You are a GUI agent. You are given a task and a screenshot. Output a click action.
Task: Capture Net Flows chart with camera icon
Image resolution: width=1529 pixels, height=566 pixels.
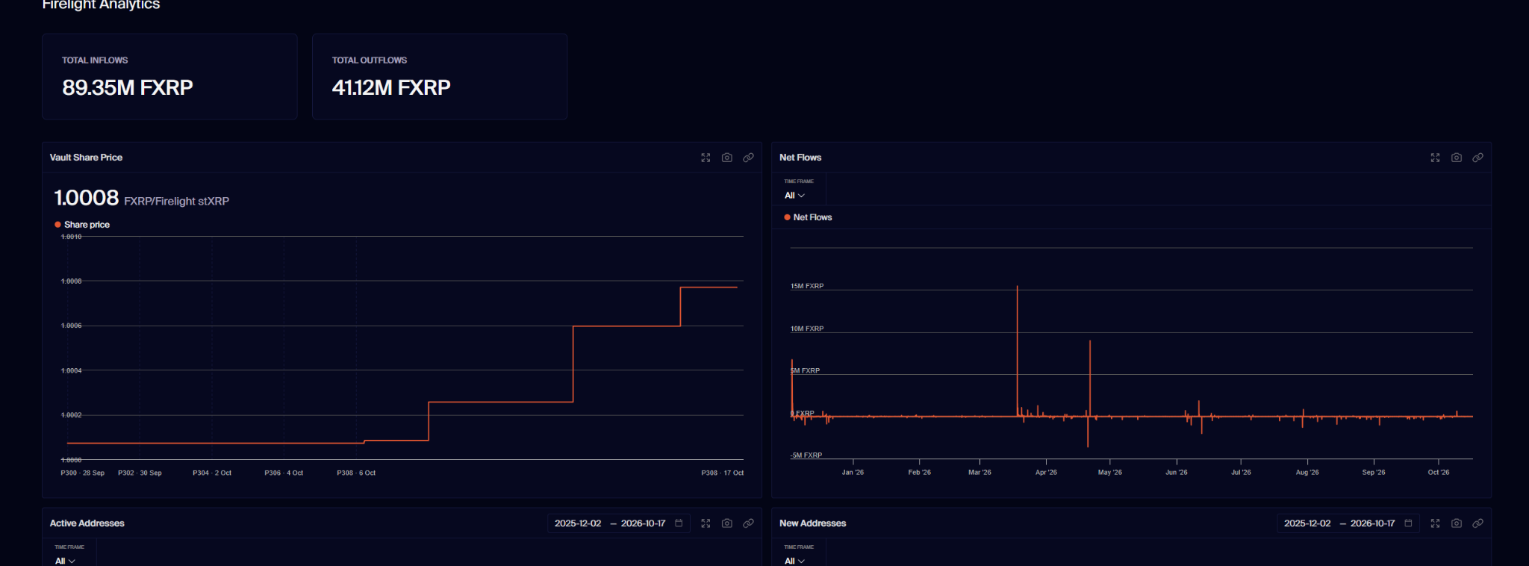[x=1457, y=158]
